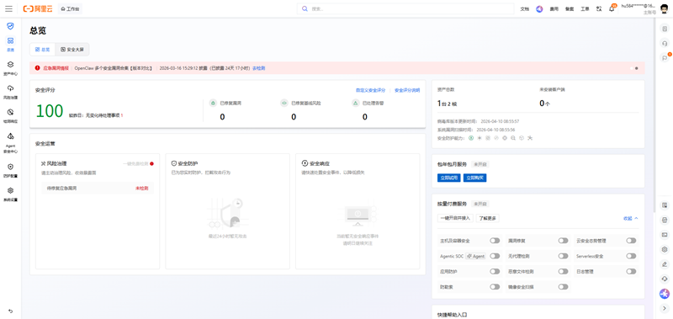Image resolution: width=673 pixels, height=319 pixels.
Task: Toggle the Agentic SOC switch
Action: [x=495, y=256]
